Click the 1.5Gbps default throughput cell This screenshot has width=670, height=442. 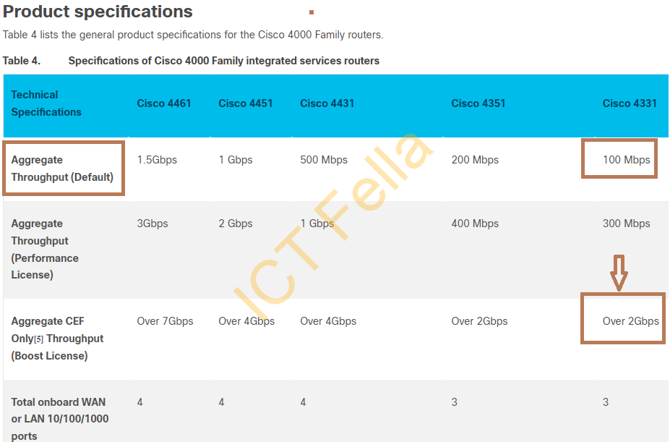click(x=157, y=160)
